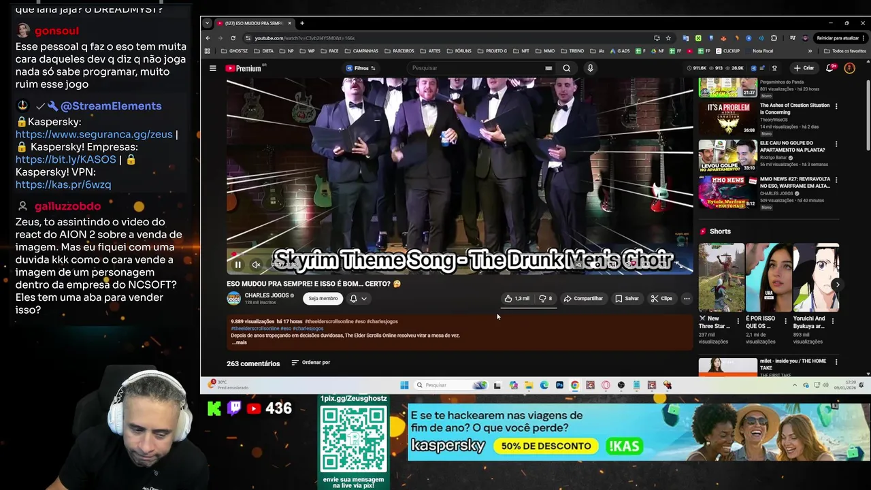Dislike the video with the thumbs-down button

(545, 298)
